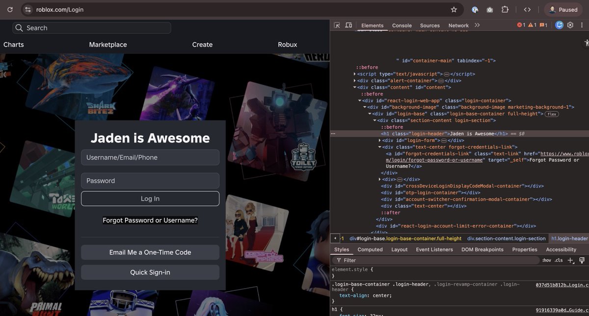Open Robux in Roblox navigation
This screenshot has height=316, width=589.
(288, 45)
